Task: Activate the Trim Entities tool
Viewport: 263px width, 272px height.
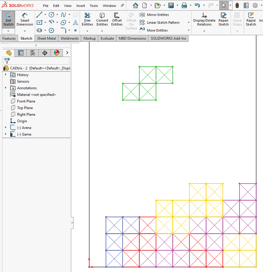Action: coord(87,20)
